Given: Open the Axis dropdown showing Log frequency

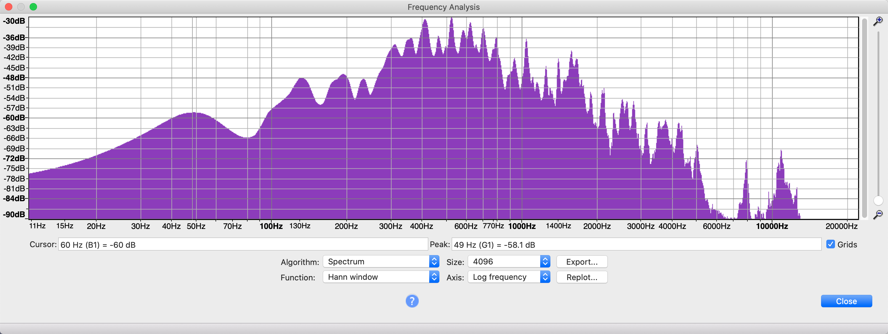Looking at the screenshot, I should pos(508,277).
